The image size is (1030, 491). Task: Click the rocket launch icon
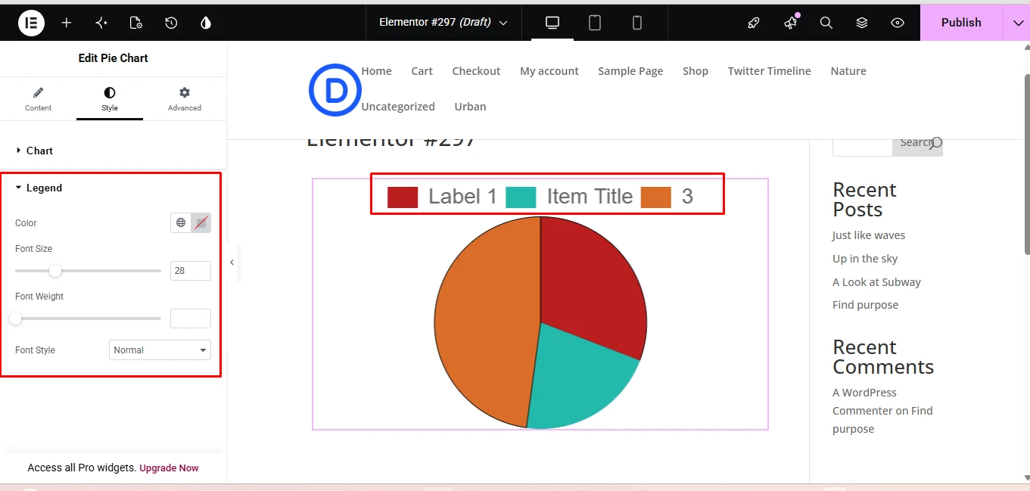pyautogui.click(x=754, y=23)
